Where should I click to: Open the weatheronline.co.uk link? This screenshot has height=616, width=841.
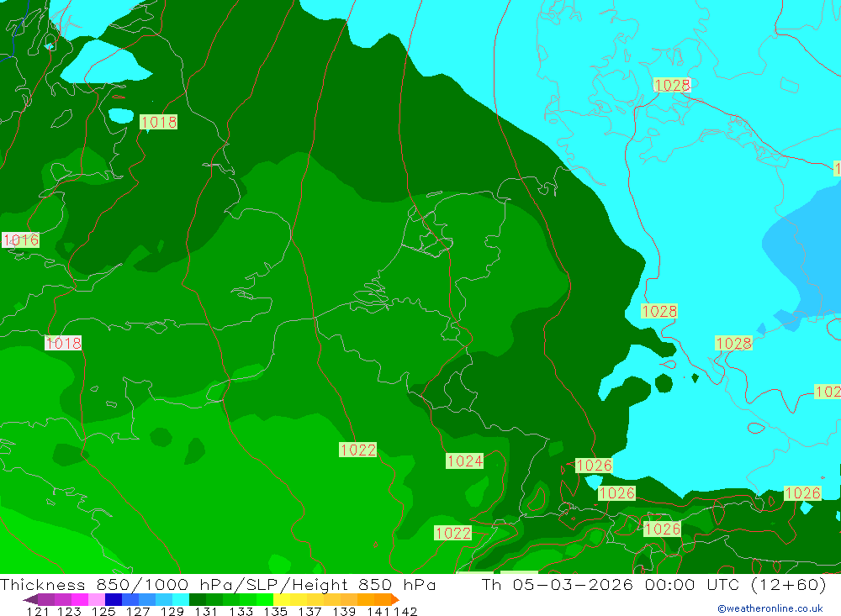coord(770,608)
